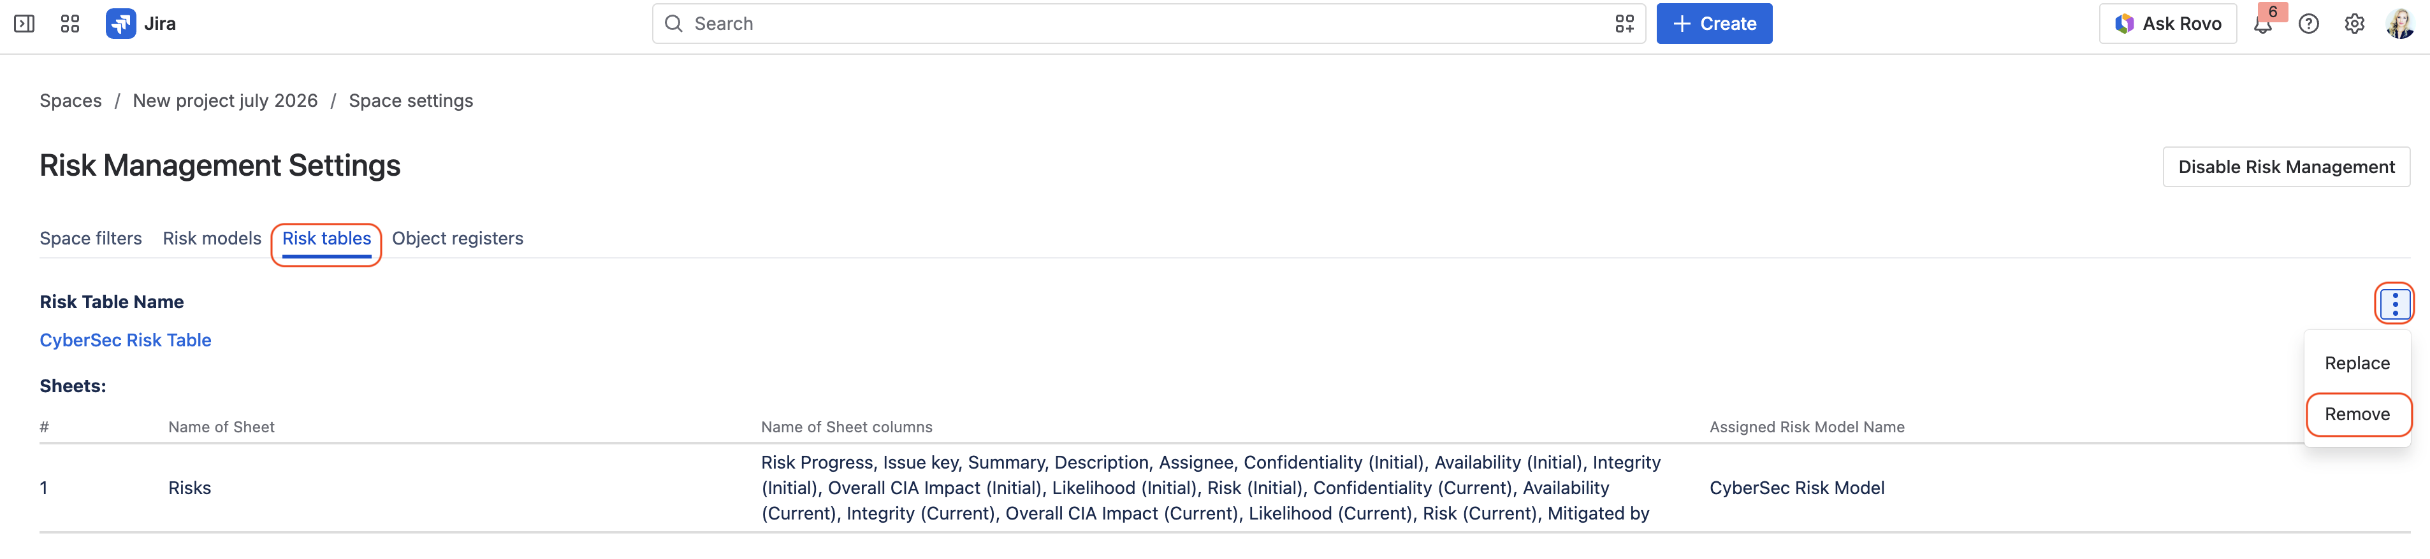Image resolution: width=2430 pixels, height=559 pixels.
Task: Open the app switcher grid icon
Action: point(70,24)
